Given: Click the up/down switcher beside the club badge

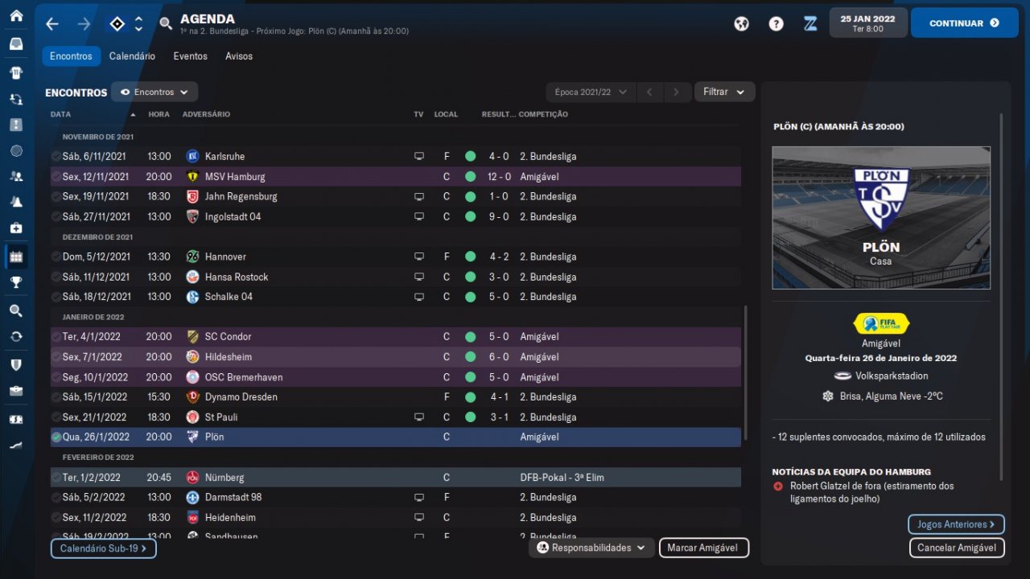Looking at the screenshot, I should (138, 24).
